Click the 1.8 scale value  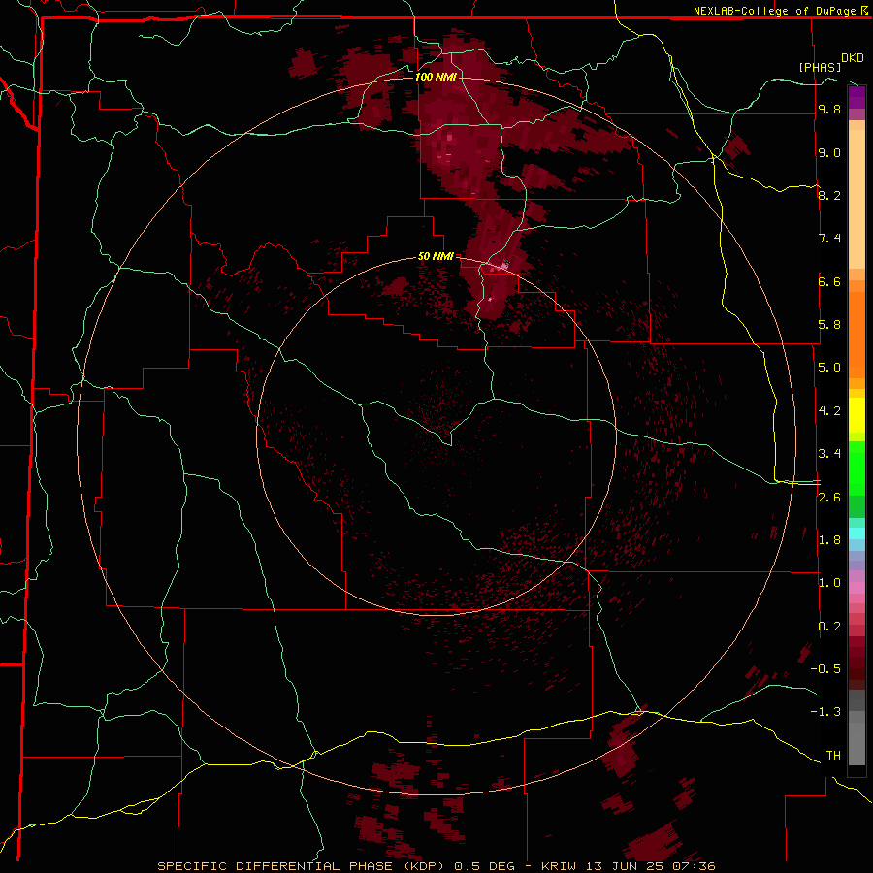click(829, 540)
